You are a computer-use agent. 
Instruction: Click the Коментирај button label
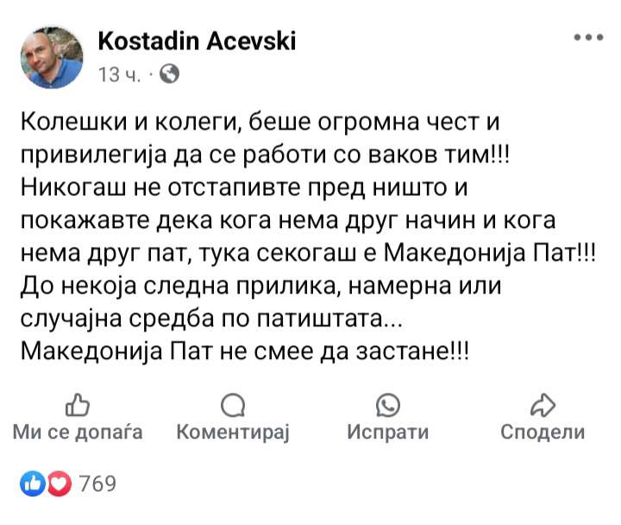pyautogui.click(x=233, y=433)
